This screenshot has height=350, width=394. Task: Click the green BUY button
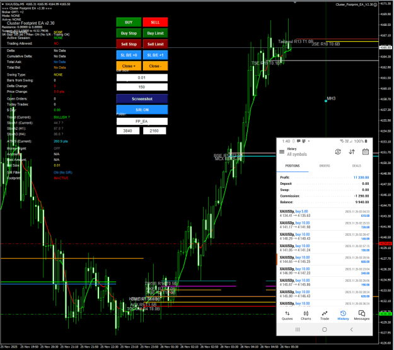click(129, 22)
